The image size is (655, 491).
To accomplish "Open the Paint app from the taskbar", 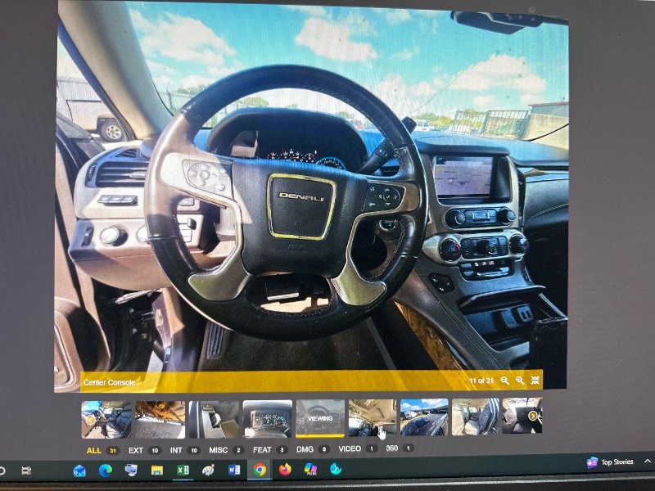I will [x=208, y=470].
